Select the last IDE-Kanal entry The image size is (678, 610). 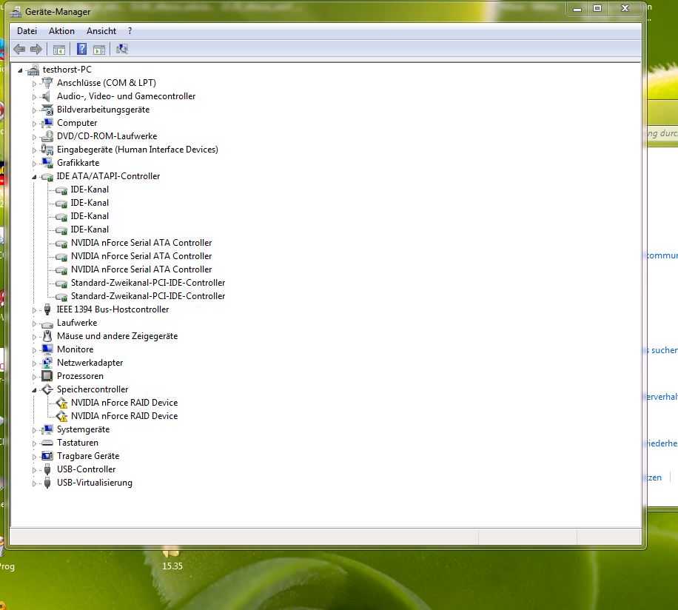click(x=90, y=229)
